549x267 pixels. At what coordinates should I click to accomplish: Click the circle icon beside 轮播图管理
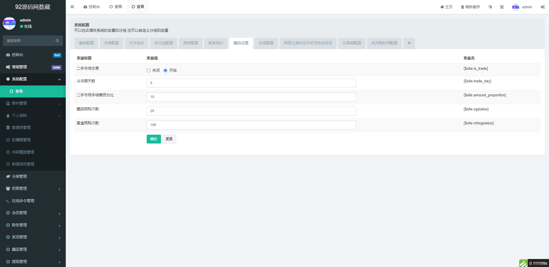pyautogui.click(x=8, y=140)
